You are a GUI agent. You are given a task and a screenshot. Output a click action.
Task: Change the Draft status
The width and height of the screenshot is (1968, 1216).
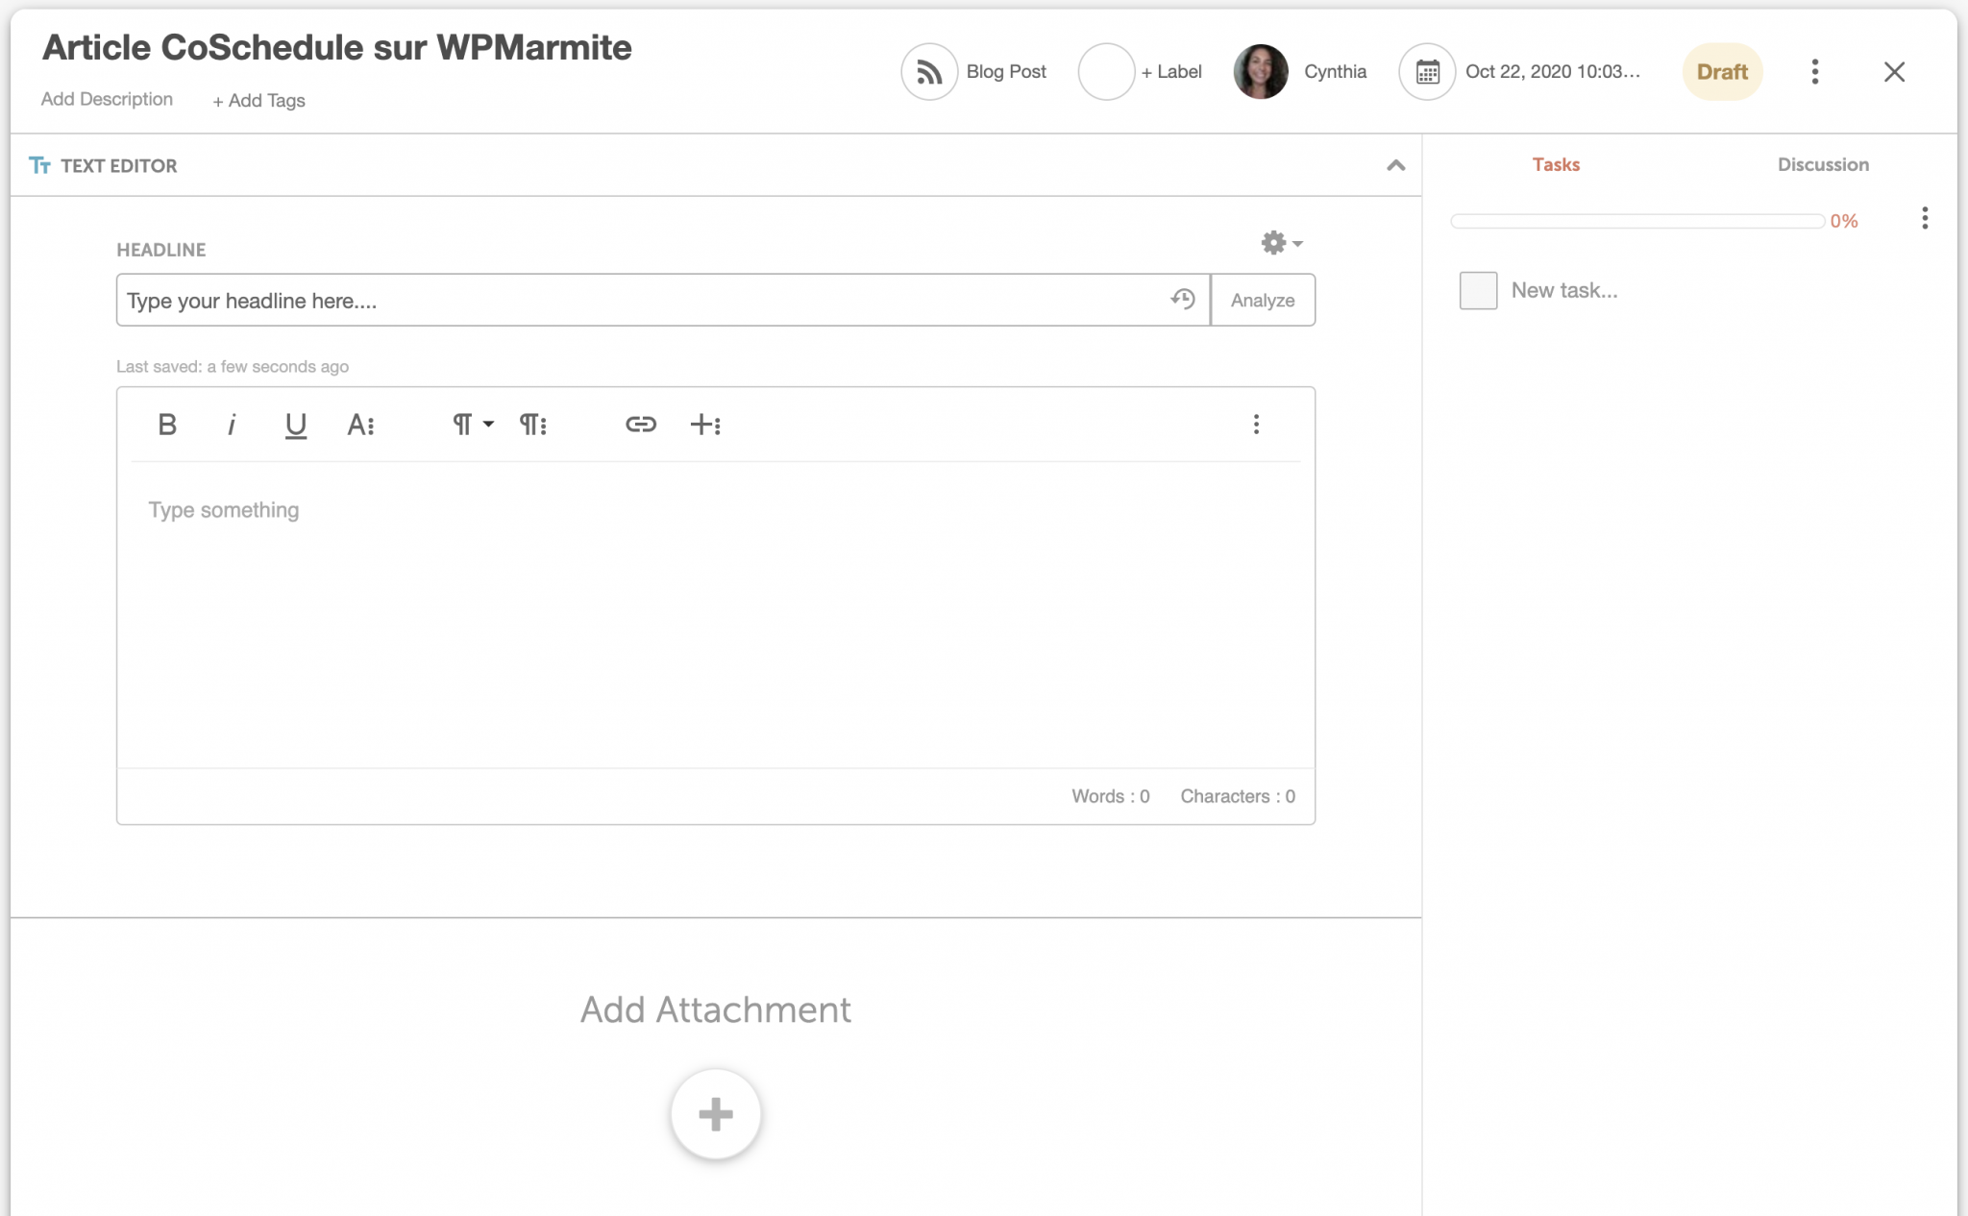click(1722, 72)
